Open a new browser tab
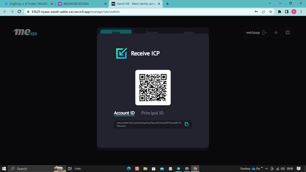This screenshot has width=306, height=172. (168, 4)
